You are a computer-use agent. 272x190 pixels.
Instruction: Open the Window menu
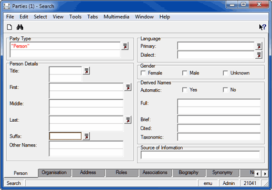[144, 17]
